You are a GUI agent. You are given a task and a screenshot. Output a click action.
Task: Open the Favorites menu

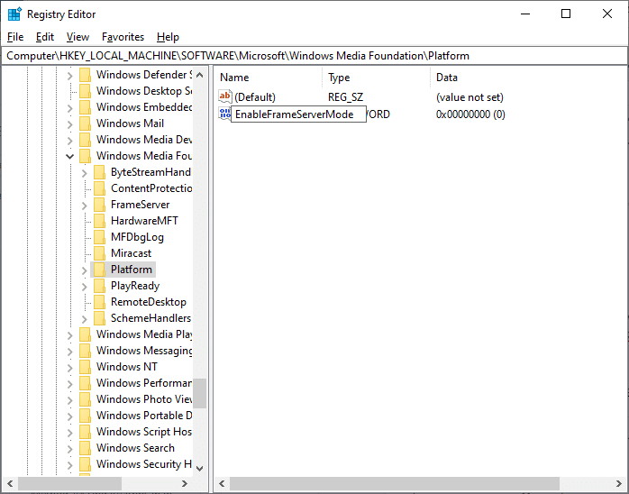(123, 37)
